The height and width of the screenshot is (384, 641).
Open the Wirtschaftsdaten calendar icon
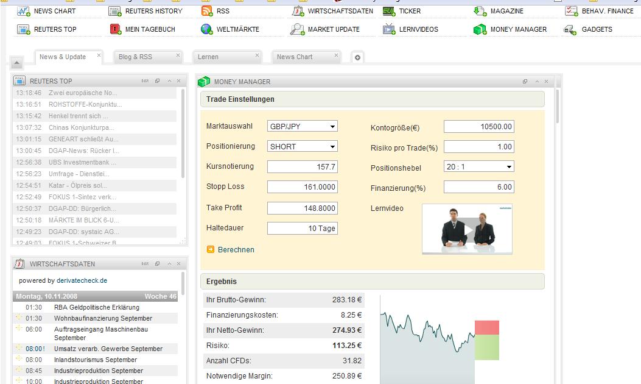tap(298, 11)
